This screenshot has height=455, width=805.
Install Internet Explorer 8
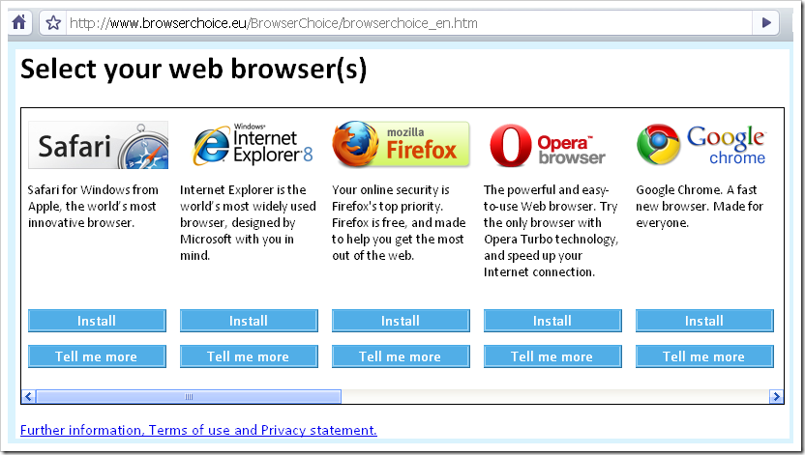pyautogui.click(x=249, y=321)
